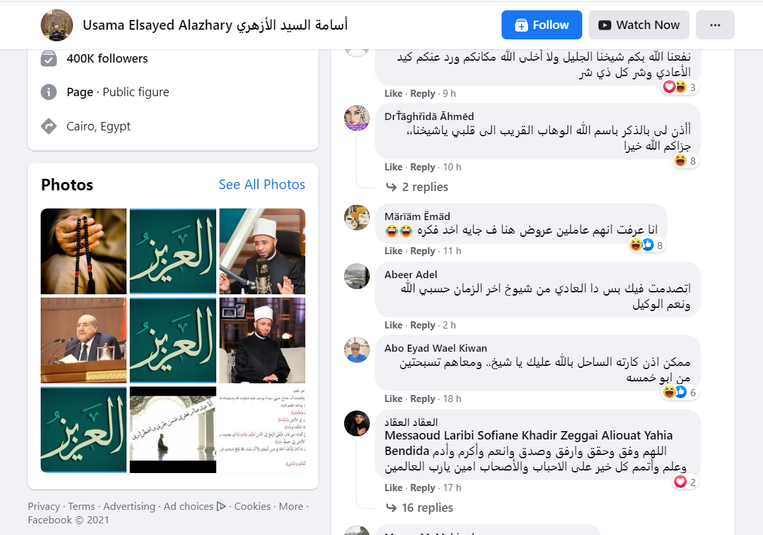
Task: Open the prayer beads photo thumbnail
Action: [x=84, y=252]
